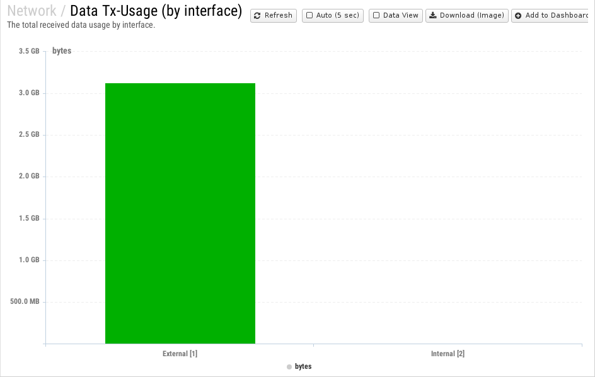Click the plus circle dashboard icon
This screenshot has width=595, height=377.
[x=518, y=16]
